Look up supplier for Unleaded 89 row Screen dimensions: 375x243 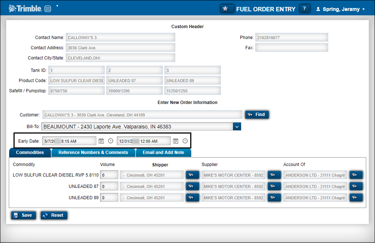[x=274, y=198]
